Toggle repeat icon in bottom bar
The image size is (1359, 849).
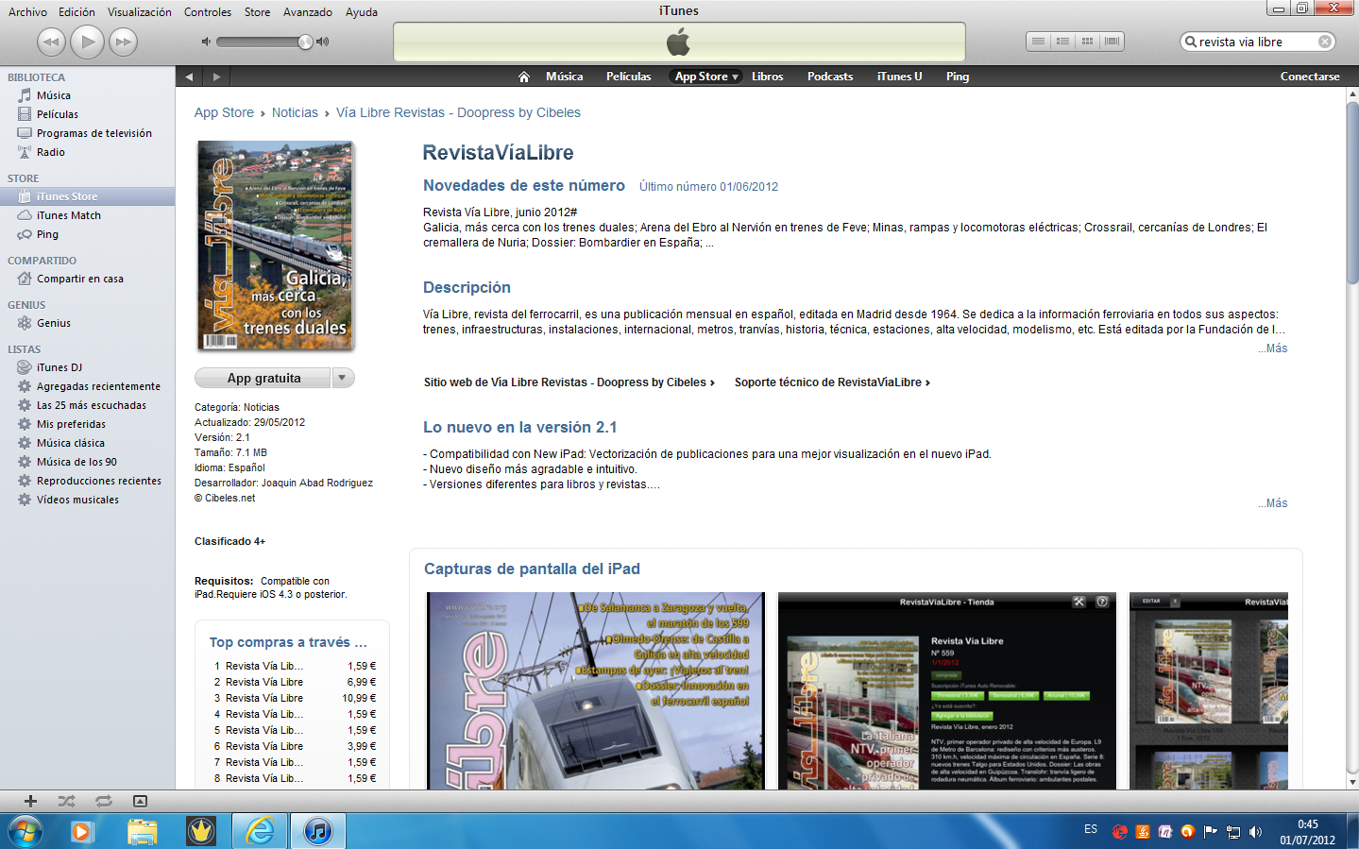pyautogui.click(x=103, y=801)
